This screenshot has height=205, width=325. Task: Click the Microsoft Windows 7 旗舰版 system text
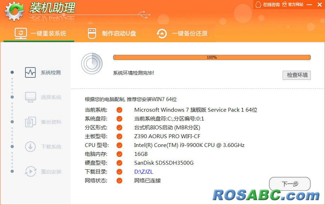[x=196, y=110]
